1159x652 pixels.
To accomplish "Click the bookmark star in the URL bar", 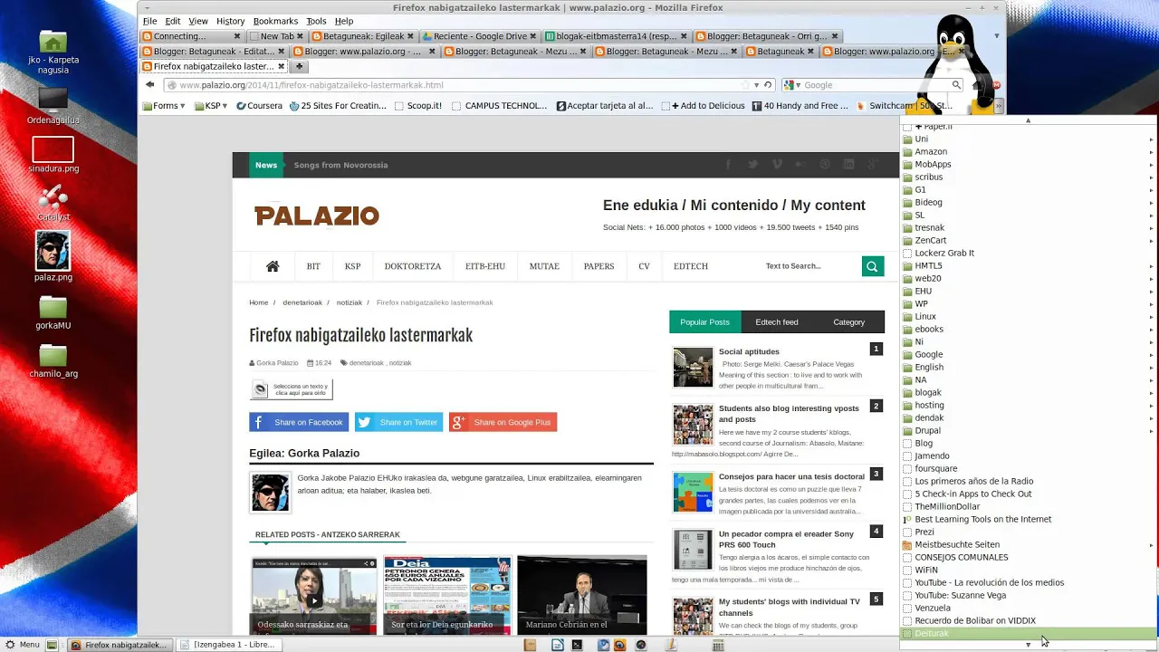I will coord(746,85).
